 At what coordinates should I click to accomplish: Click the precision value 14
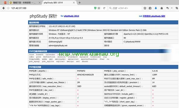pyautogui.click(x=153, y=82)
